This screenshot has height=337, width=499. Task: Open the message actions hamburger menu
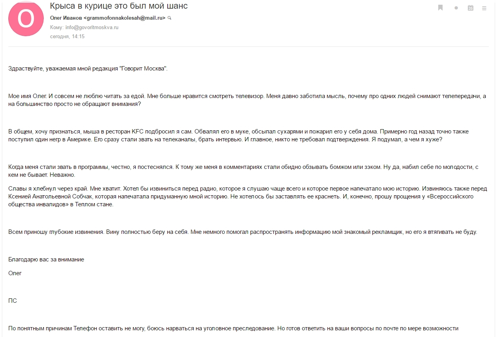click(484, 8)
